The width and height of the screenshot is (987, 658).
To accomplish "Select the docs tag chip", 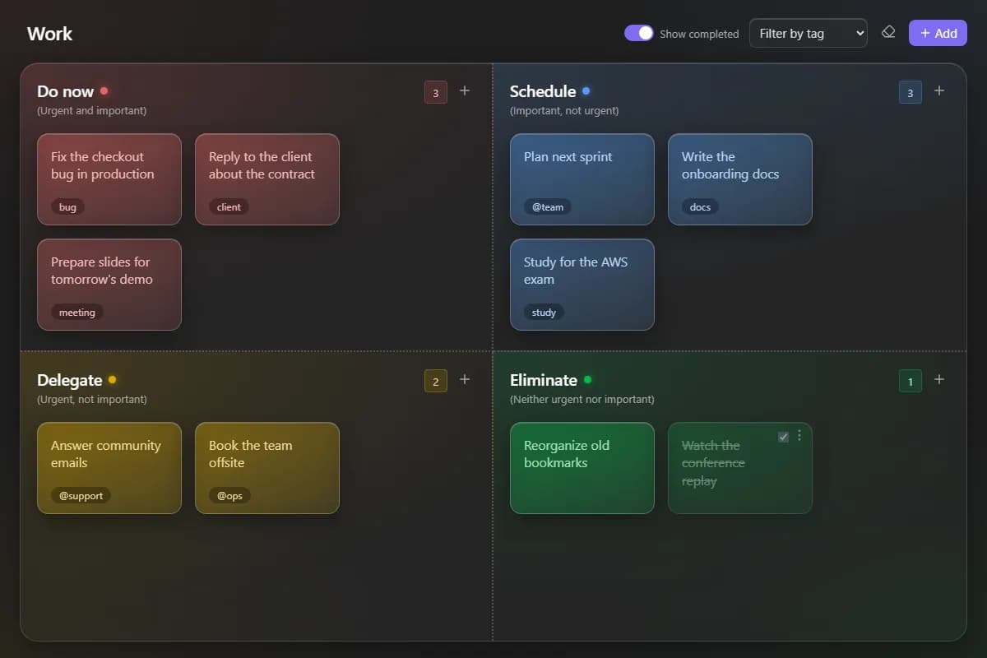I will pyautogui.click(x=700, y=207).
